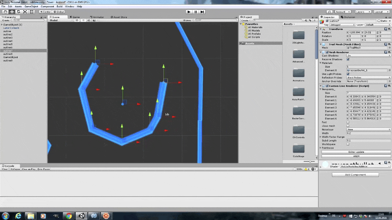This screenshot has width=392, height=220.
Task: Open the GameObject menu
Action: click(31, 6)
